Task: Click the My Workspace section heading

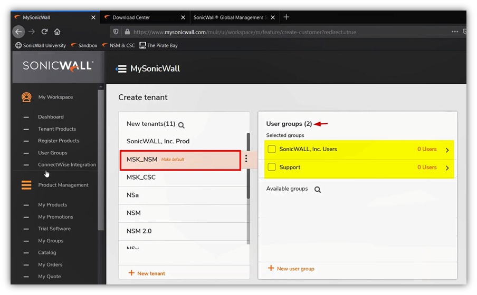Action: point(55,97)
